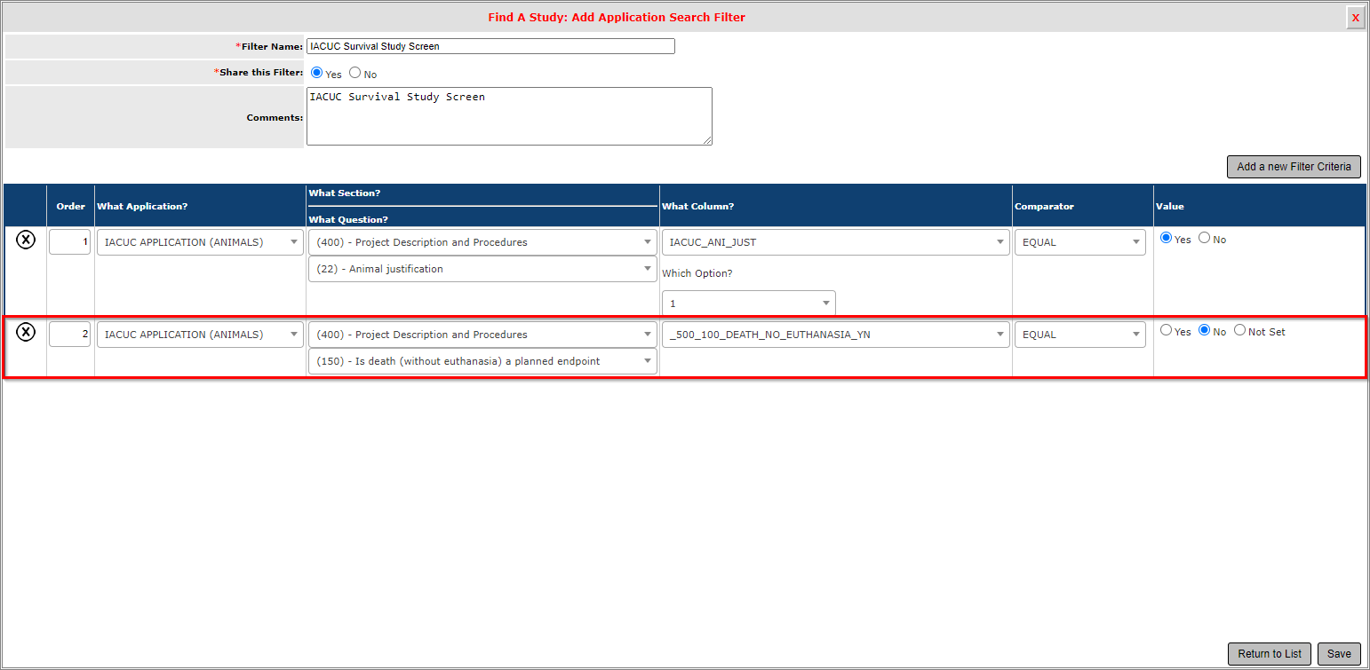Click the Value column header

(x=1169, y=207)
